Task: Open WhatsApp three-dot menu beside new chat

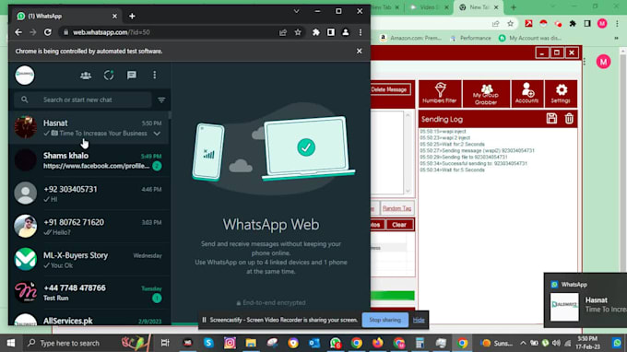Action: 155,76
